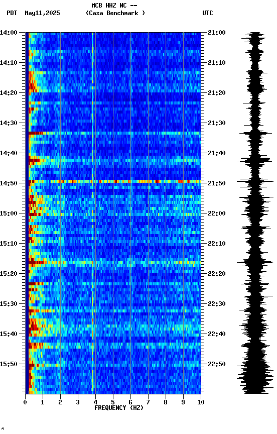Click the seismogram waveform trace beside the spectrogram
The height and width of the screenshot is (434, 277).
(255, 213)
